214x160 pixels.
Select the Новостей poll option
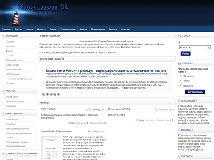point(181,85)
